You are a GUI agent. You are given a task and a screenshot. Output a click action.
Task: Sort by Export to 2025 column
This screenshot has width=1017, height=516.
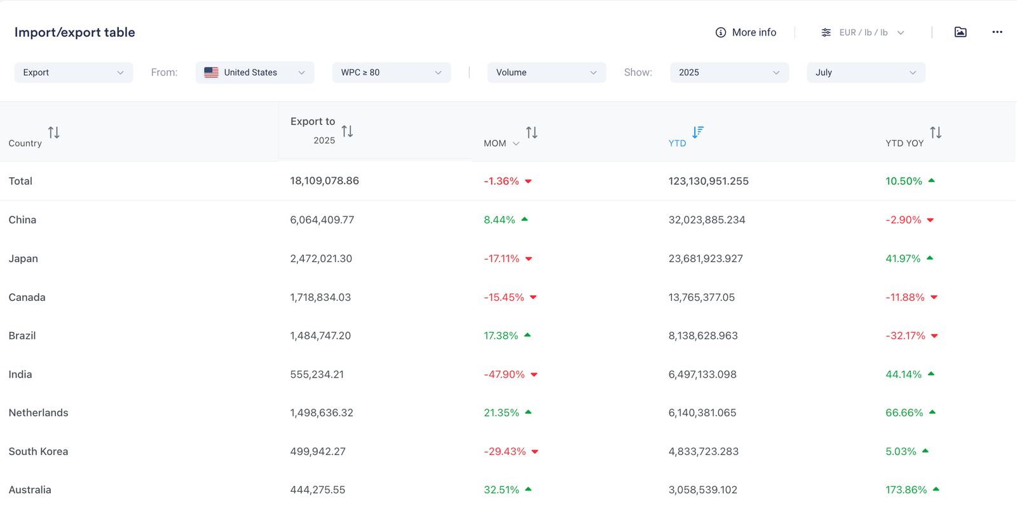click(x=347, y=131)
